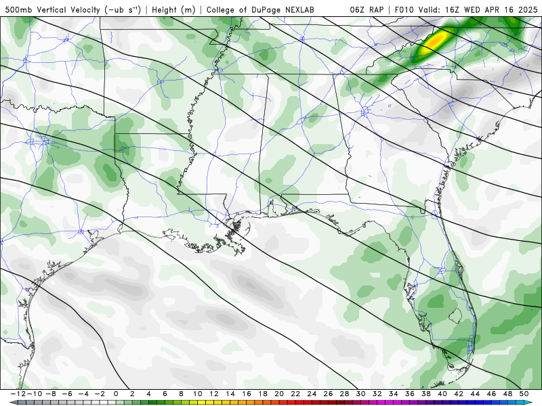Click the '42' color scale label
The image size is (542, 406).
(459, 394)
